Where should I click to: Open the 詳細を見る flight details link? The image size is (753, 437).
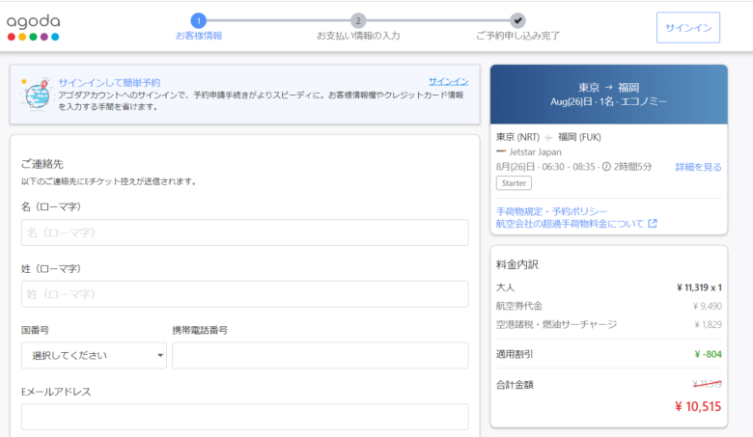[697, 167]
